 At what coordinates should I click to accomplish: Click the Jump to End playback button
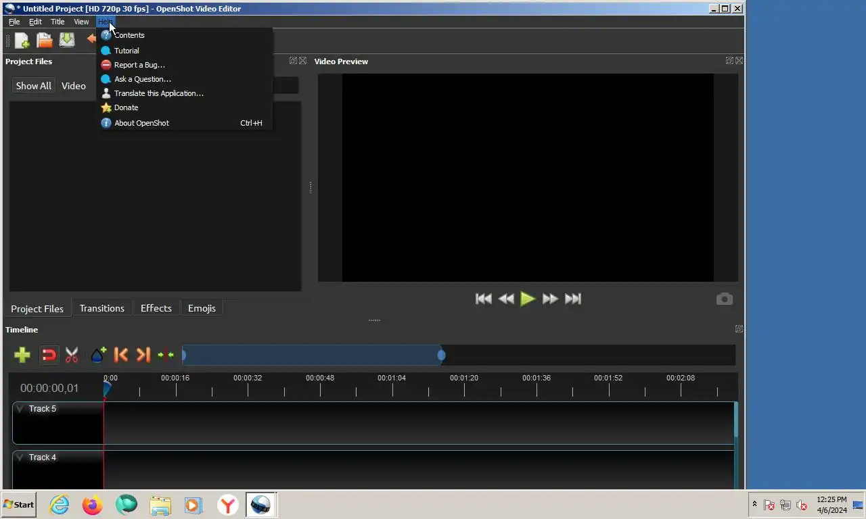573,299
